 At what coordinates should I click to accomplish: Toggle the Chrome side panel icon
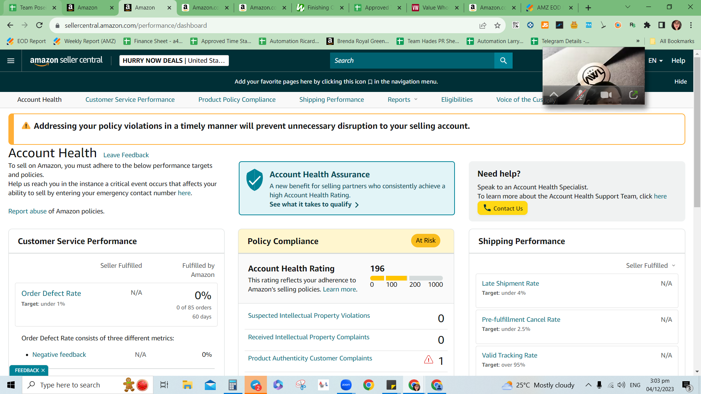[662, 25]
